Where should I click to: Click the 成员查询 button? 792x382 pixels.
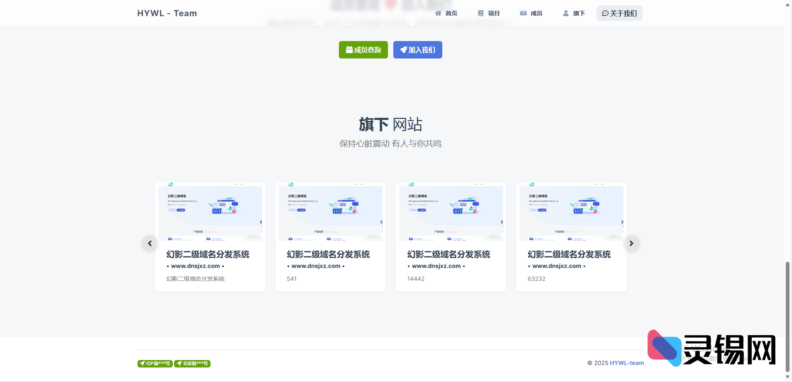click(x=363, y=49)
